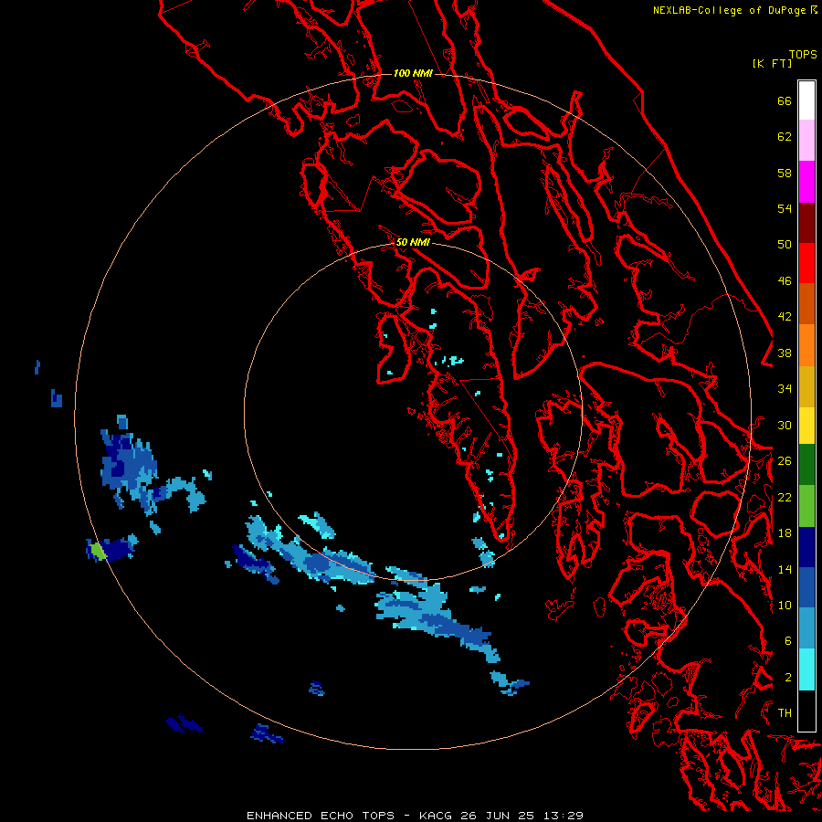Click the "ENHANCED ECHO TOPS" caption text
822x822 pixels.
(321, 816)
